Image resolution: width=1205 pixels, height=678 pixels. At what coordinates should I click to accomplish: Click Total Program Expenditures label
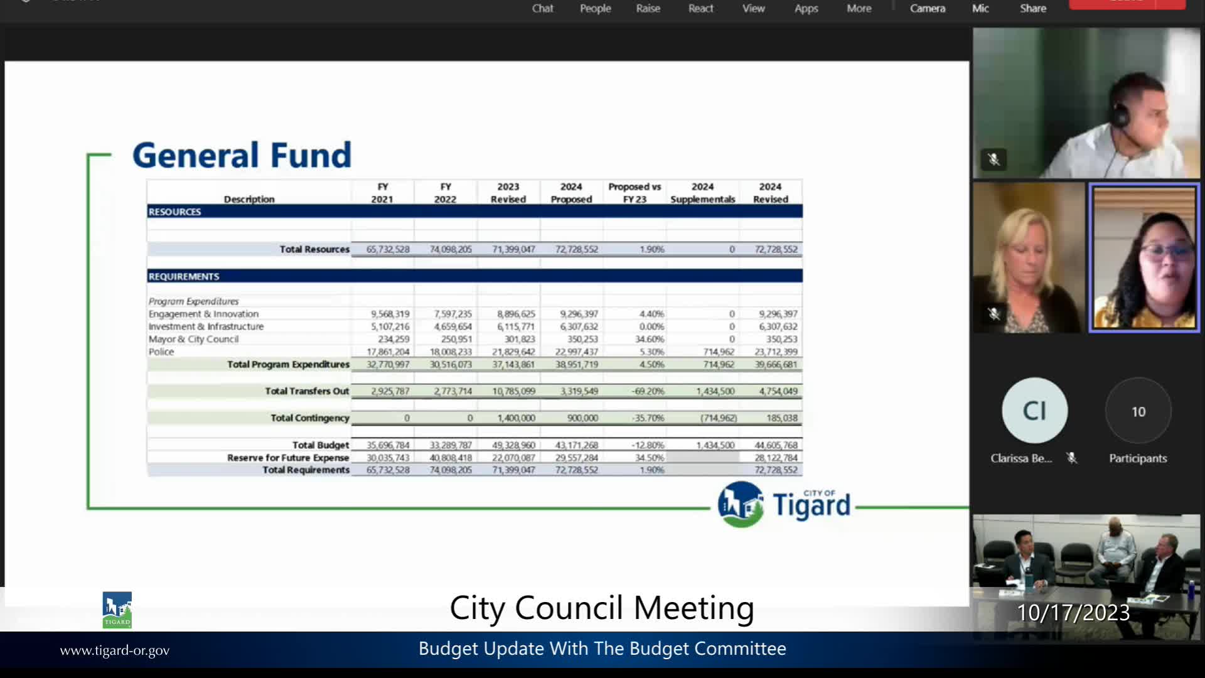288,364
